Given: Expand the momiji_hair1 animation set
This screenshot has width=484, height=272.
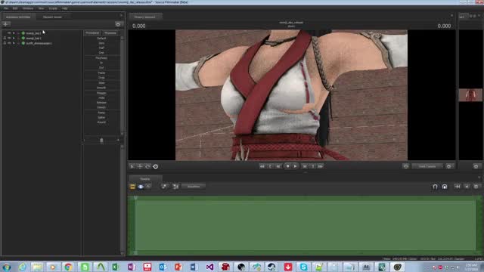Looking at the screenshot, I should point(14,39).
